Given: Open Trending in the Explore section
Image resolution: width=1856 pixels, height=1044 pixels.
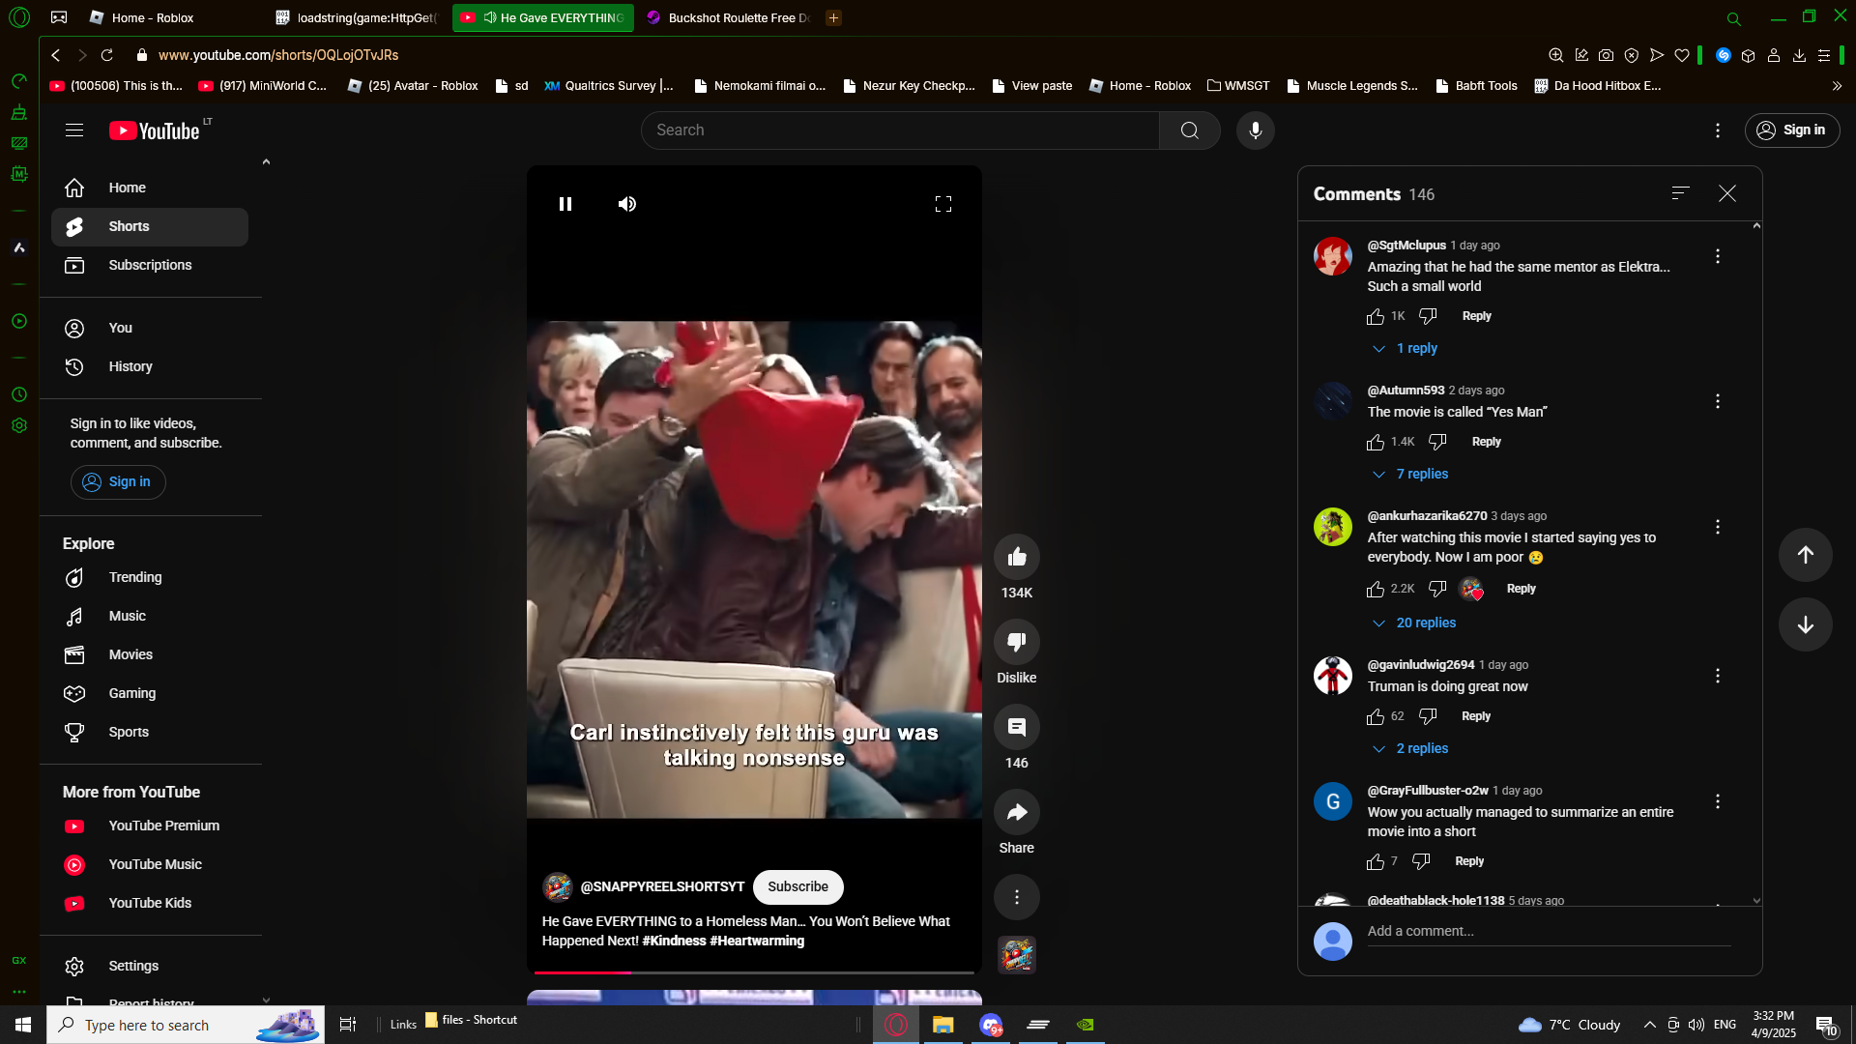Looking at the screenshot, I should [x=150, y=578].
